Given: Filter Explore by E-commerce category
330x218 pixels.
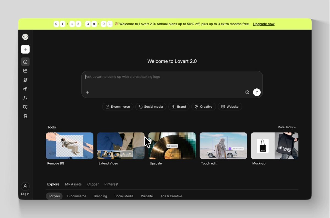Looking at the screenshot, I should (77, 196).
